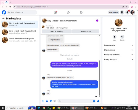This screenshot has width=138, height=110.
Task: Click message 'My contact number is 689 298 4832'
Action: click(x=60, y=78)
